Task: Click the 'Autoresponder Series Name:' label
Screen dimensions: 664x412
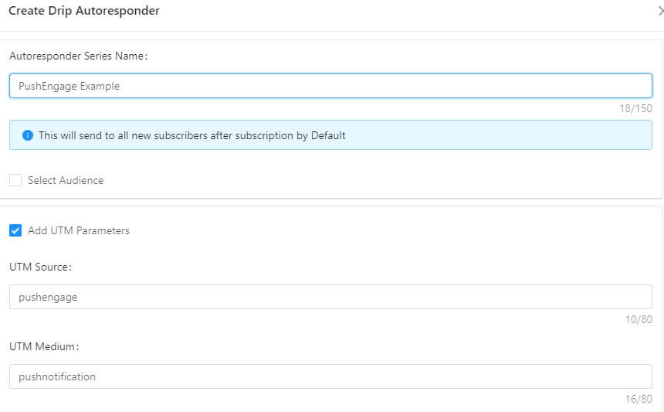Action: pyautogui.click(x=78, y=56)
